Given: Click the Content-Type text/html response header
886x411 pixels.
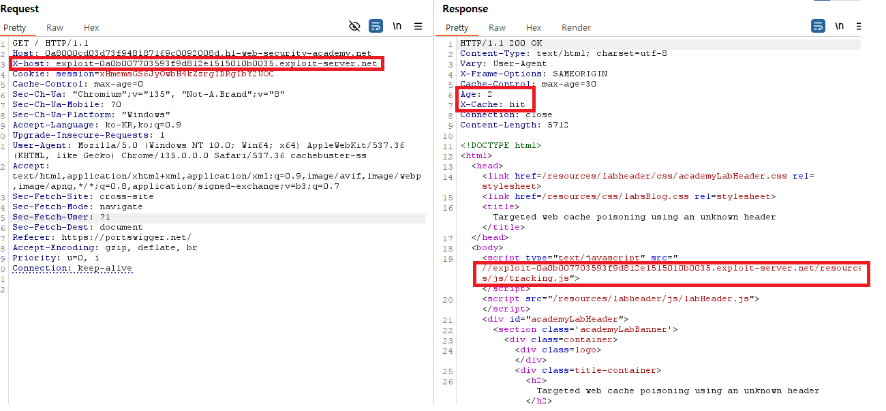Looking at the screenshot, I should click(564, 53).
